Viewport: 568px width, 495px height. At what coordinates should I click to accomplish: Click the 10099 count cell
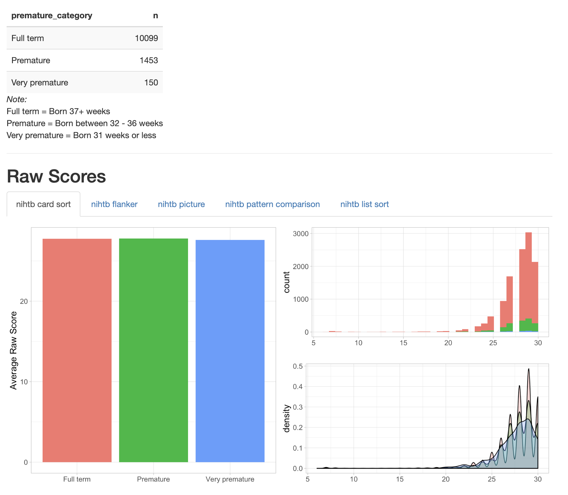(x=146, y=38)
